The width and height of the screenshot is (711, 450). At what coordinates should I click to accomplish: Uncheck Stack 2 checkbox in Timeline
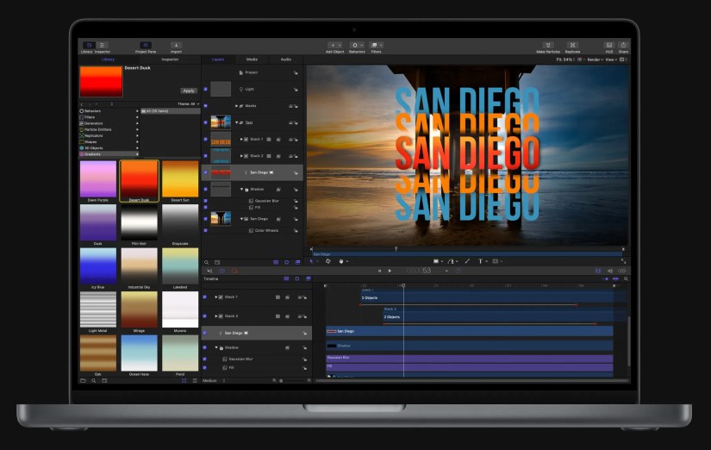[x=204, y=316]
